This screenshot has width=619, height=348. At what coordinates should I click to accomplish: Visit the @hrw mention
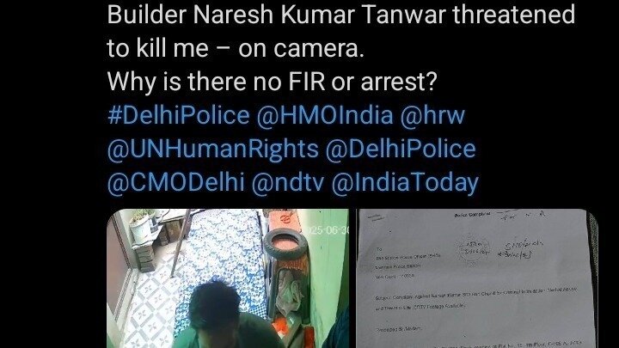432,116
